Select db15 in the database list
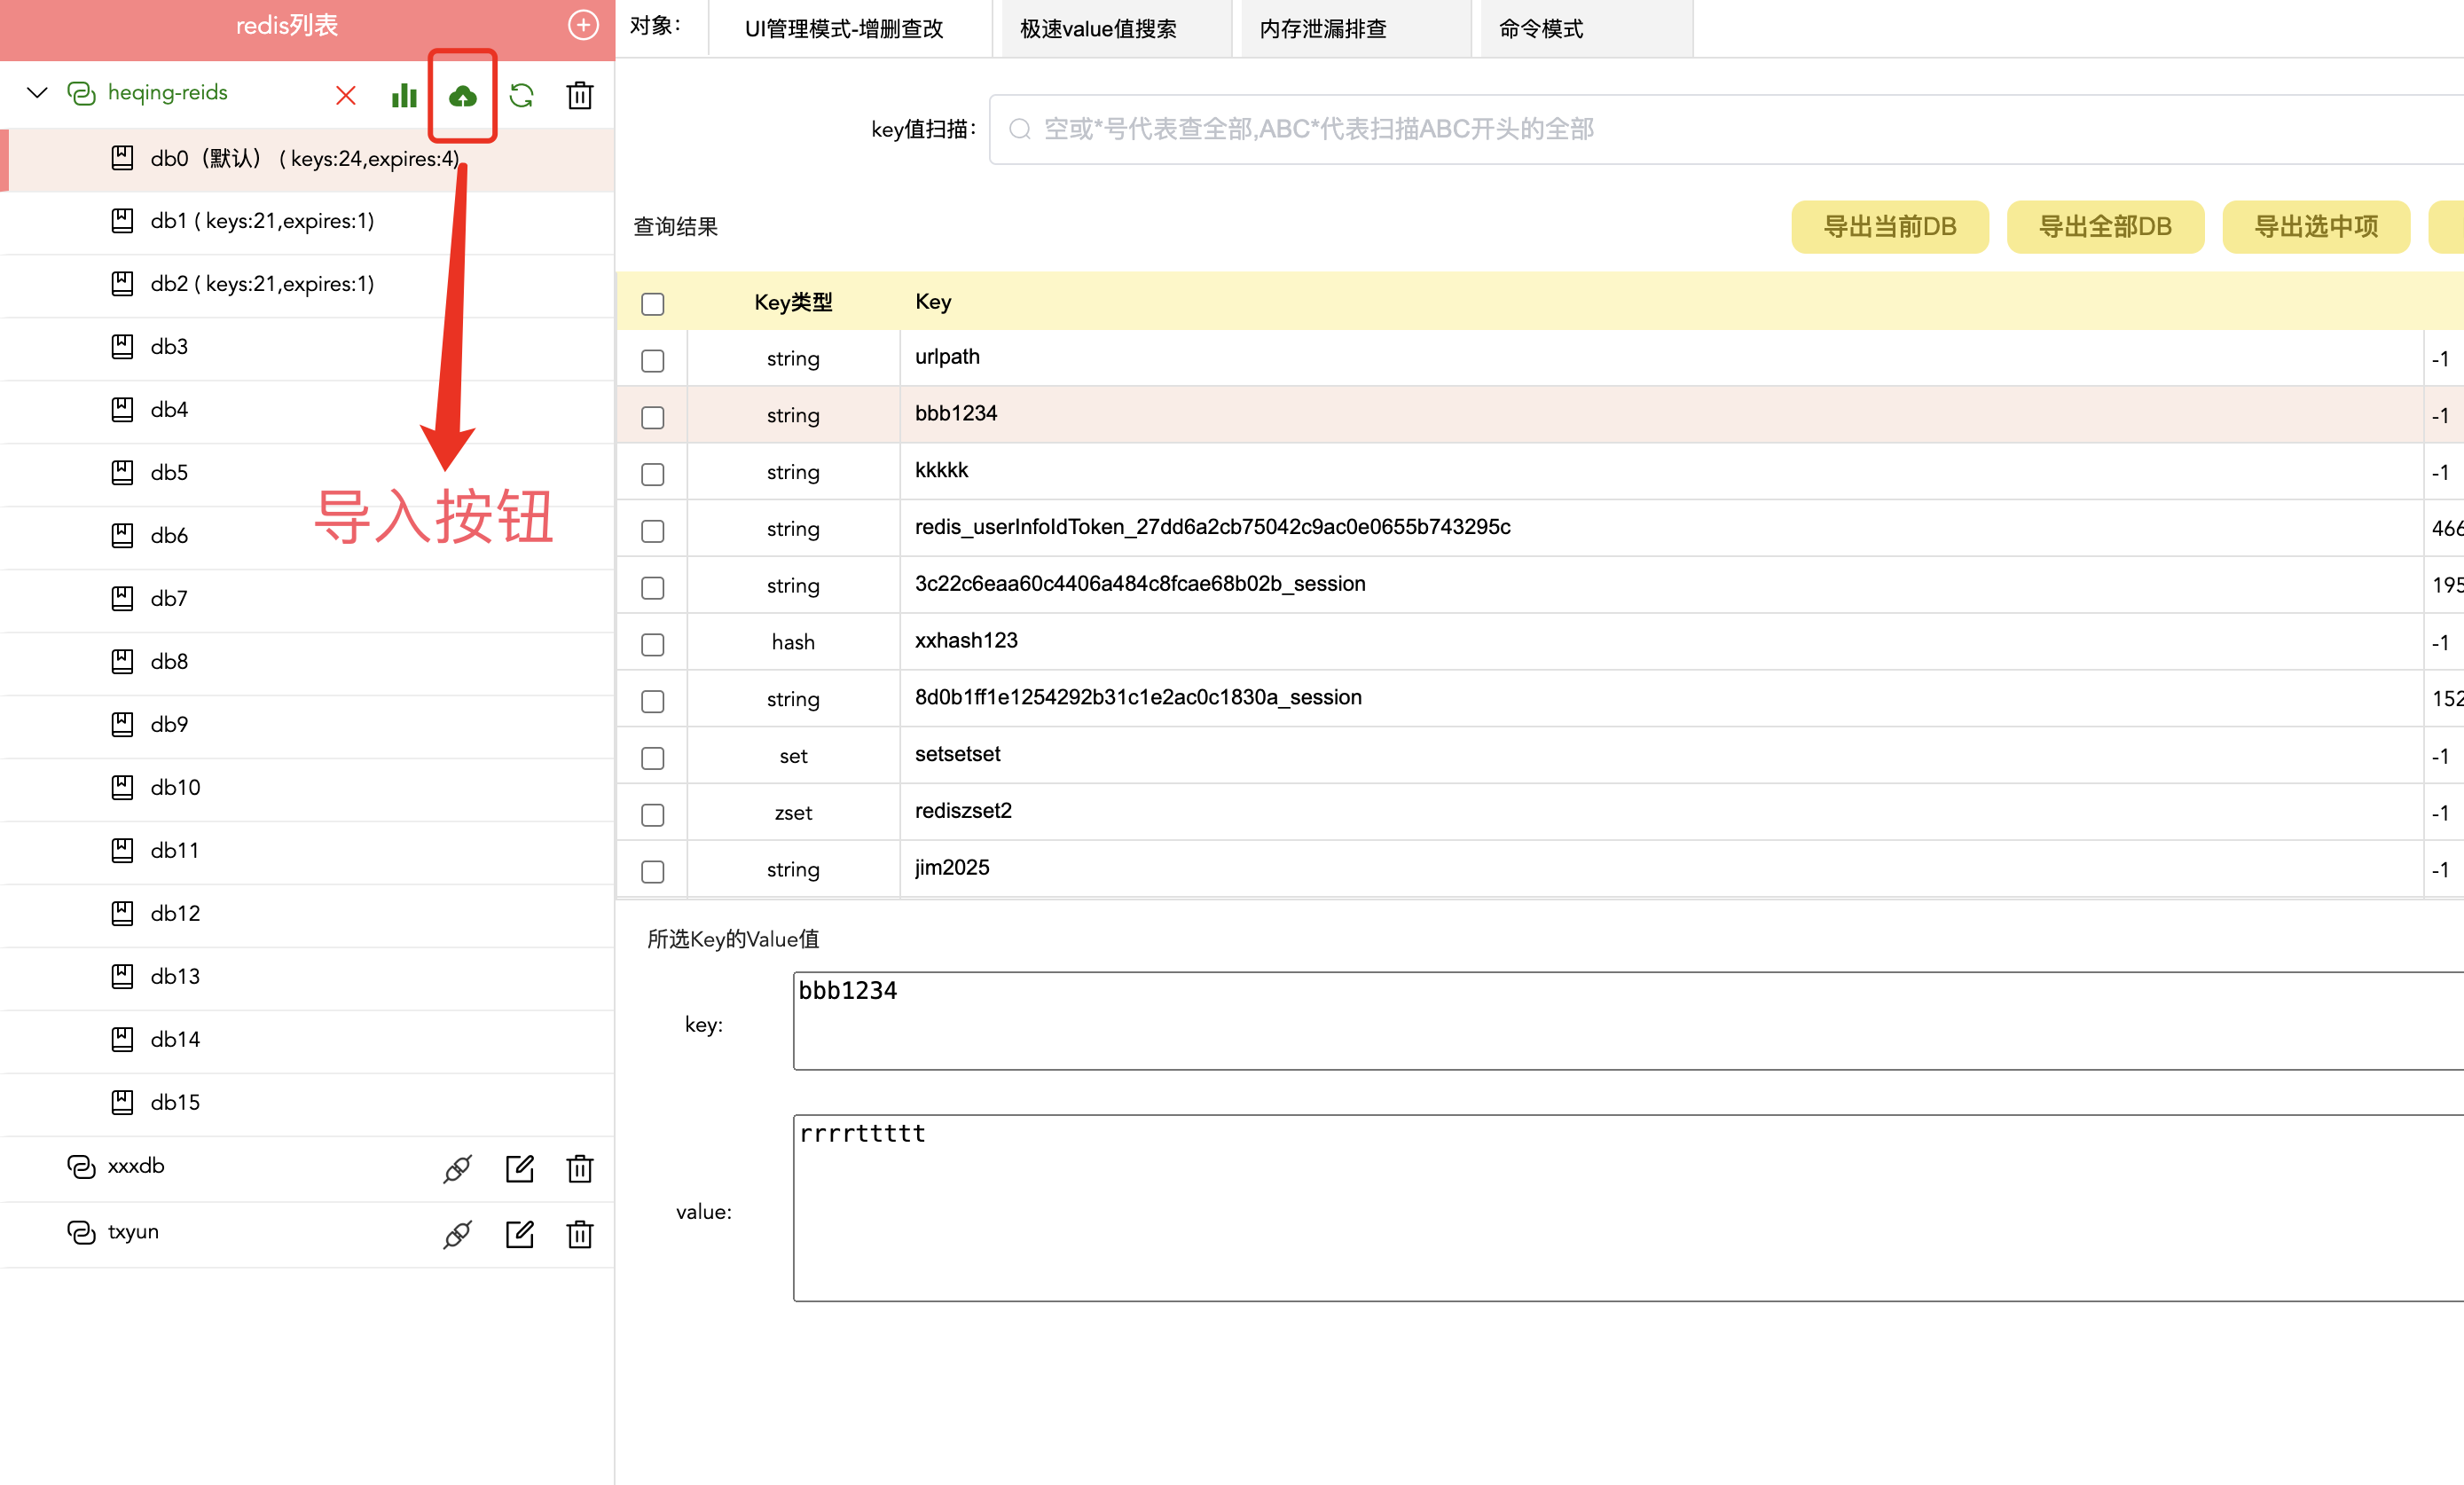This screenshot has height=1485, width=2464. tap(175, 1102)
